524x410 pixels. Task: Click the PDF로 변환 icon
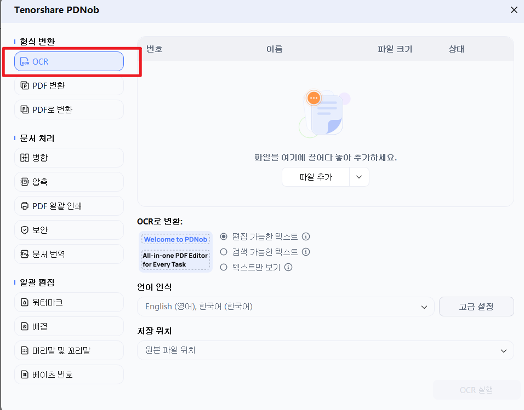pyautogui.click(x=25, y=110)
